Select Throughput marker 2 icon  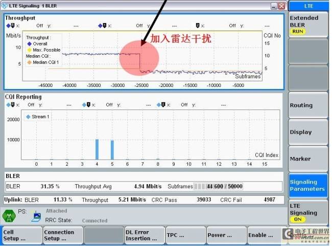(x=198, y=26)
